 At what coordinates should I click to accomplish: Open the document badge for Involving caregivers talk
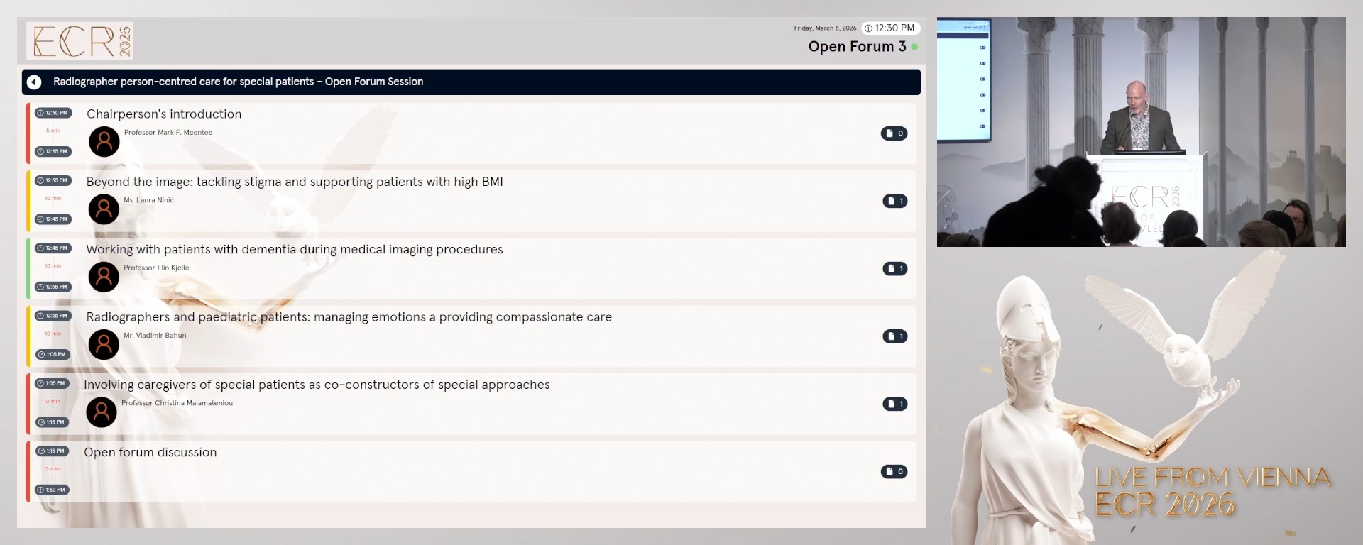coord(895,404)
